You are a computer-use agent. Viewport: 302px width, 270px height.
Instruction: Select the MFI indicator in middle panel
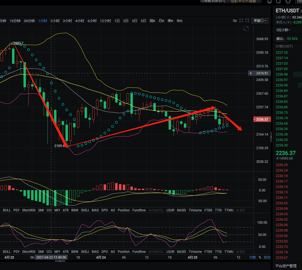57,210
